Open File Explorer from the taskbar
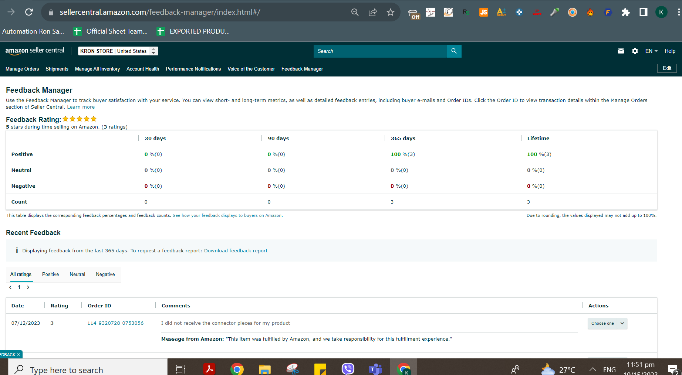This screenshot has height=375, width=682. [x=265, y=369]
